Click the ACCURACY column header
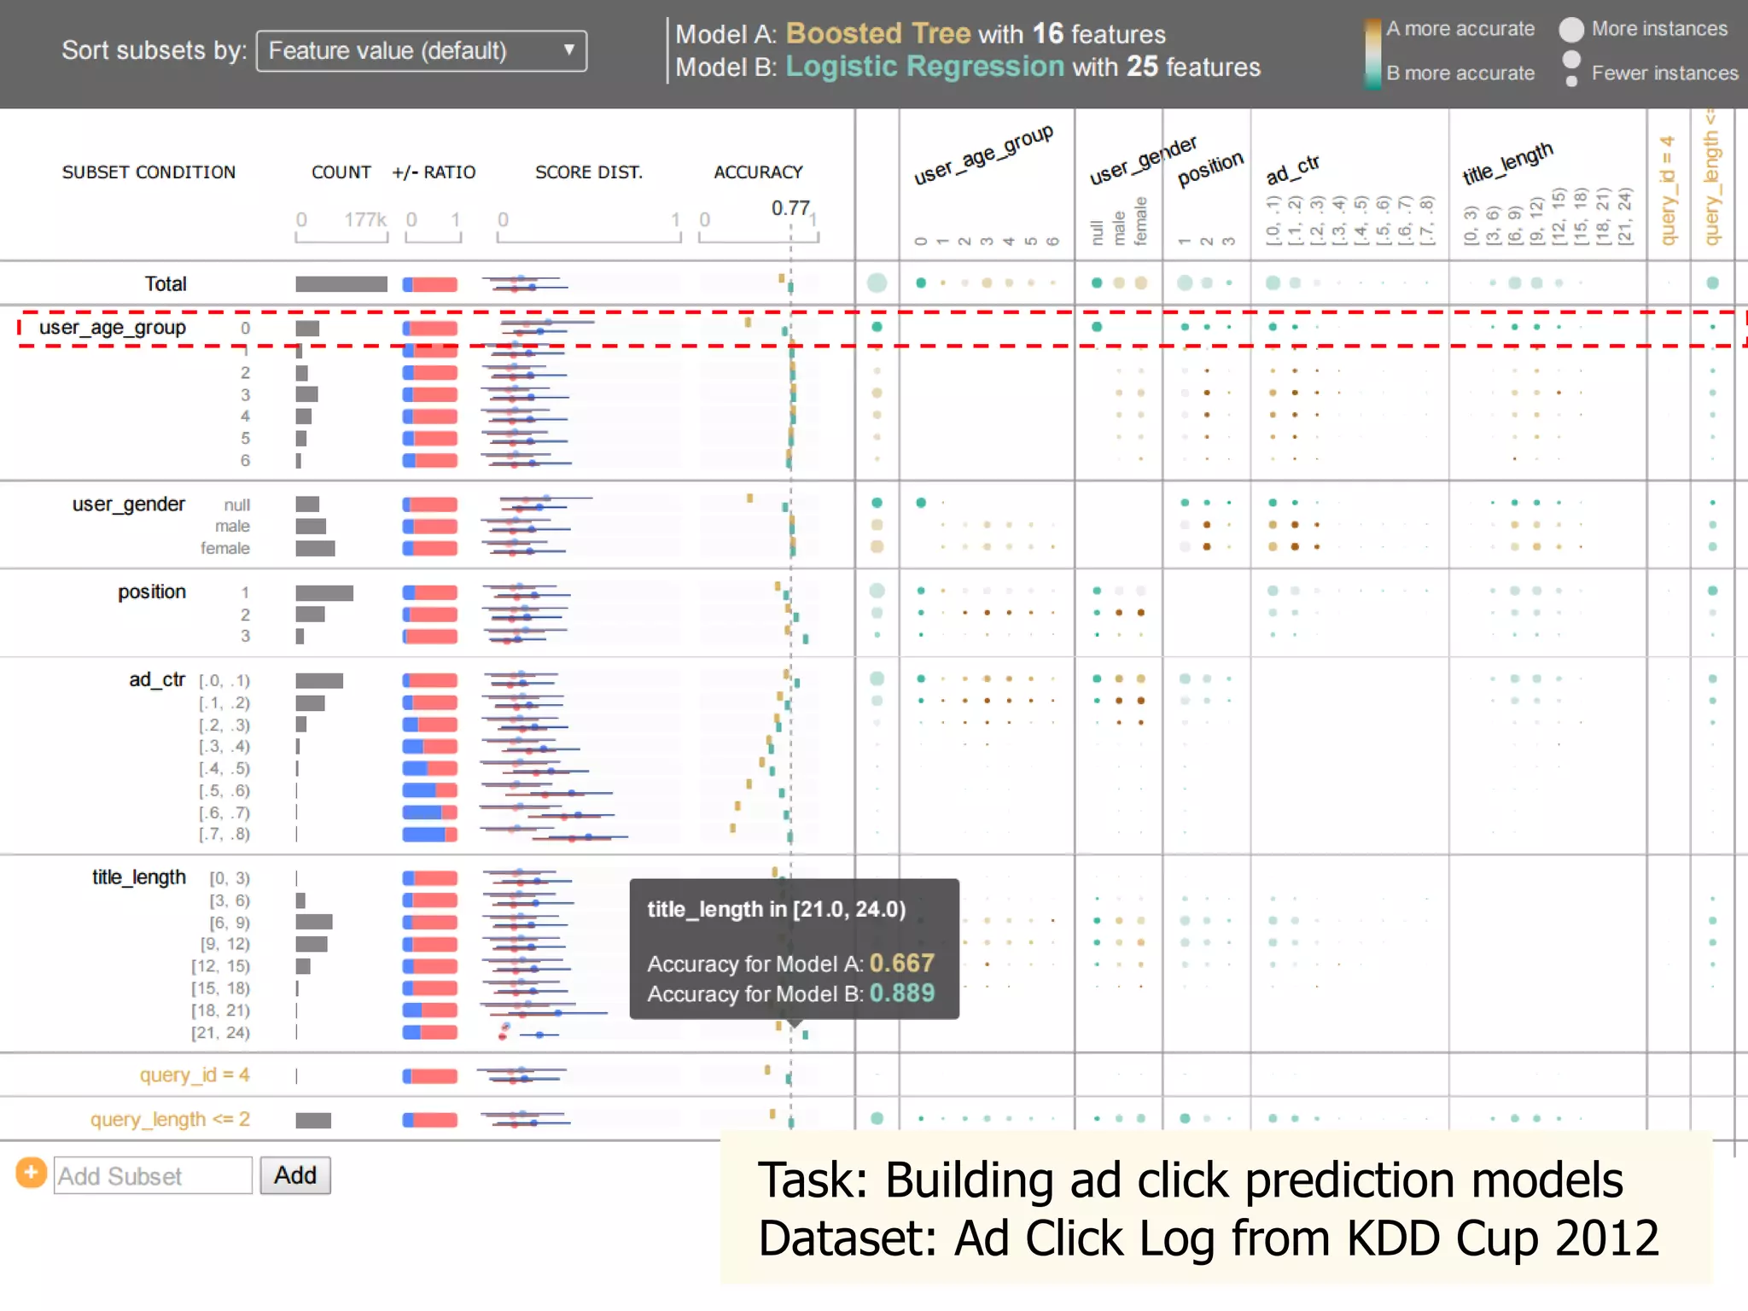Viewport: 1748px width, 1311px height. pos(758,172)
